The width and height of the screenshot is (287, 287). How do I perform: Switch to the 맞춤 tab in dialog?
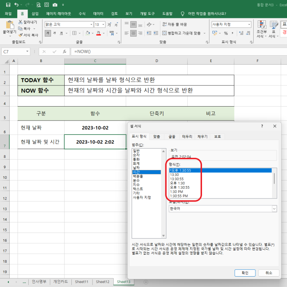click(x=156, y=137)
